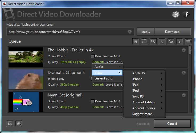Expand the Sony PS submenu
Screen dimensions: 196x133
coord(144,96)
